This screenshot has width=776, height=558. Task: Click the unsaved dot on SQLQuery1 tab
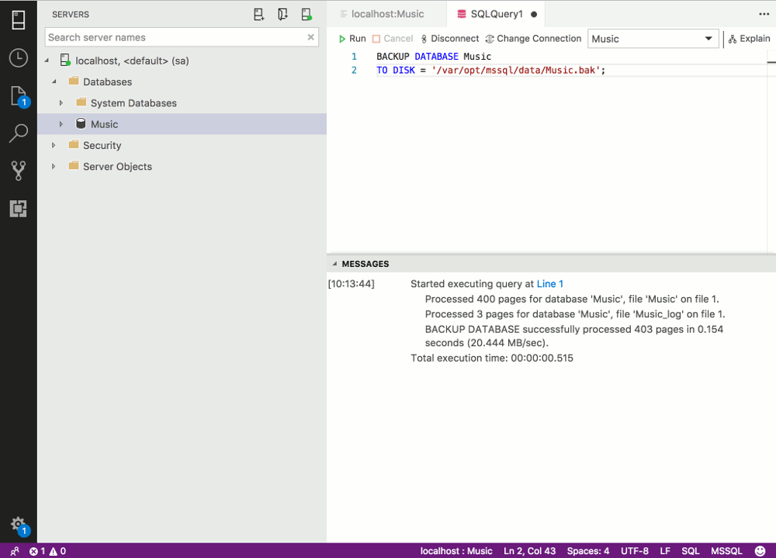click(534, 15)
